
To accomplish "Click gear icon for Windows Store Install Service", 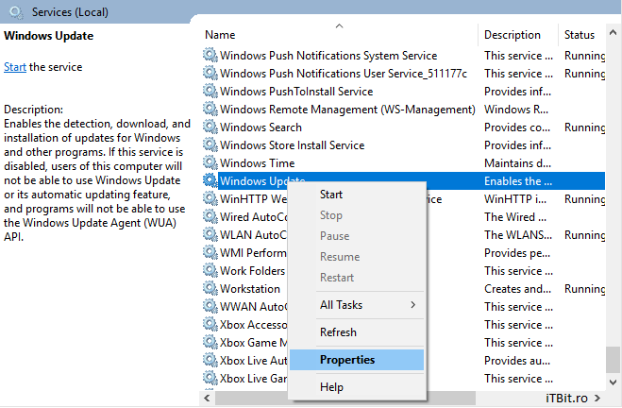I will point(210,145).
